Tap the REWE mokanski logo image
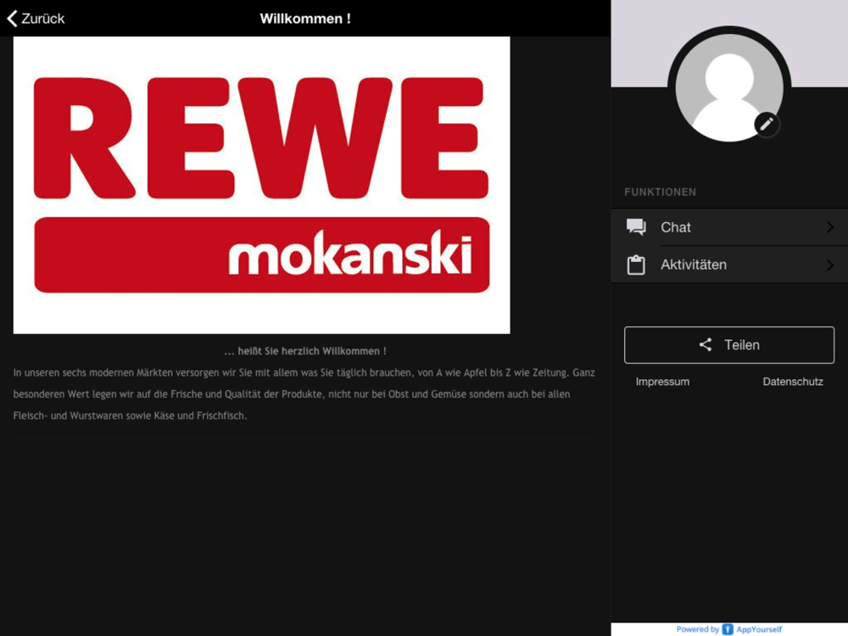Image resolution: width=848 pixels, height=636 pixels. (x=262, y=185)
